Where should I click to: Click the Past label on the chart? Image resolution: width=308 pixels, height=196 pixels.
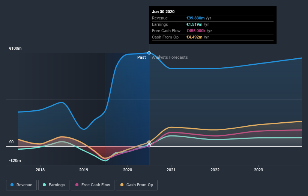141,57
